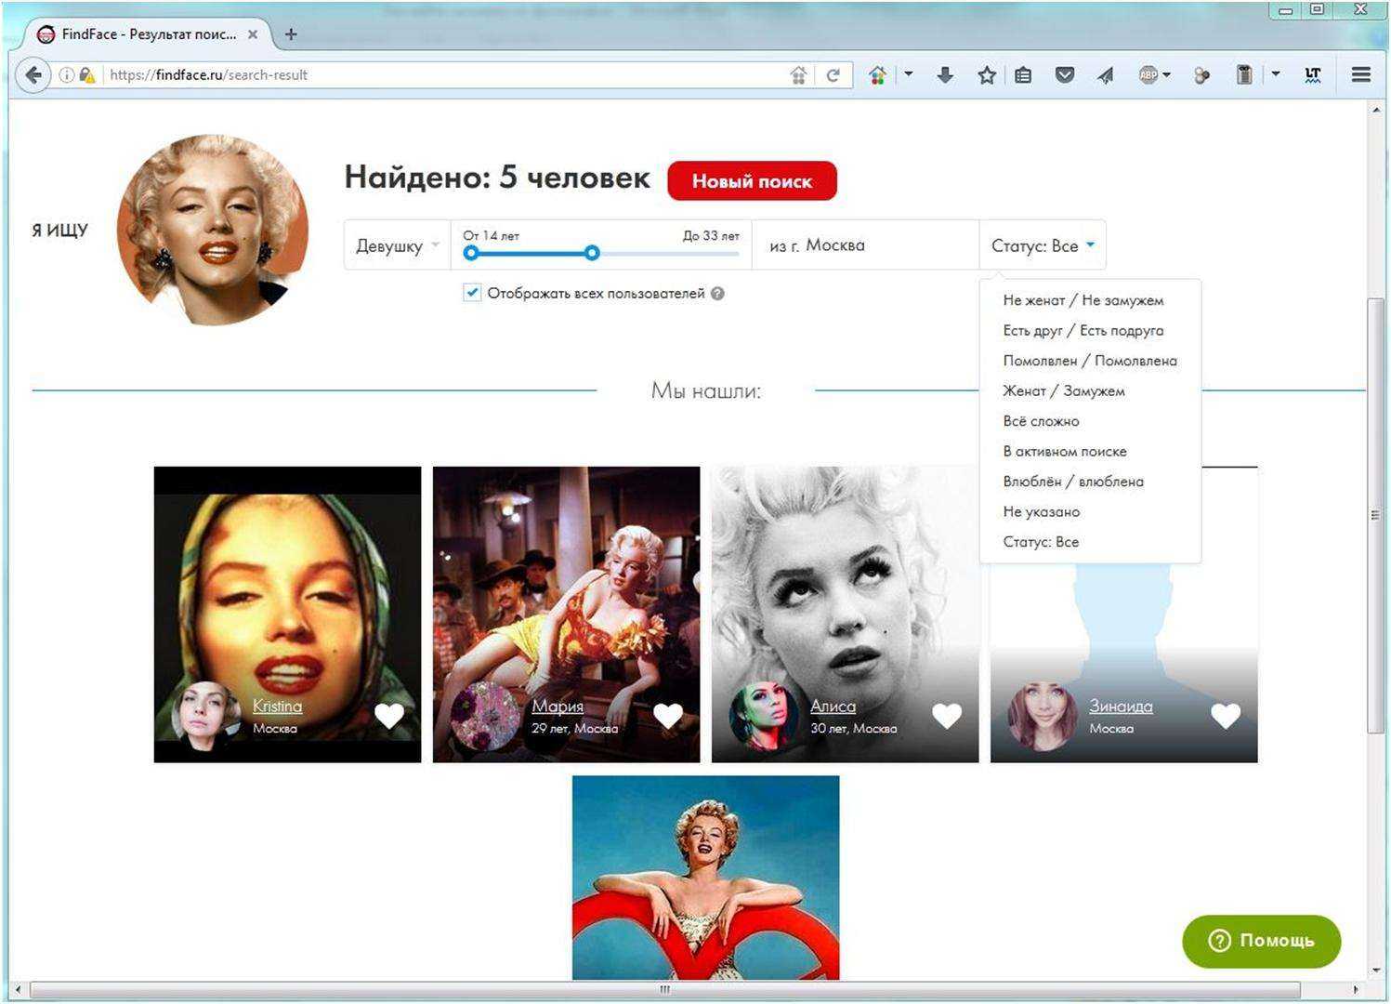
Task: Open the trash can extension icon
Action: 1244,75
